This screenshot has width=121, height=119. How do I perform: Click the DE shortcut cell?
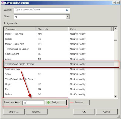(39, 94)
